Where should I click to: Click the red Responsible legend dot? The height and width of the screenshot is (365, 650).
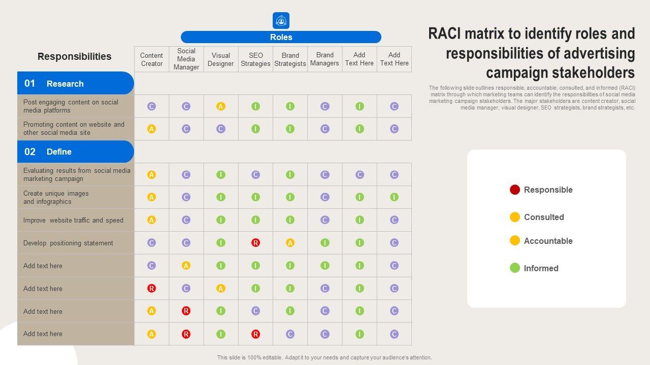[515, 190]
